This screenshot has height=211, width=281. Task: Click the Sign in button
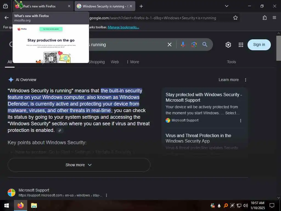coord(259,45)
